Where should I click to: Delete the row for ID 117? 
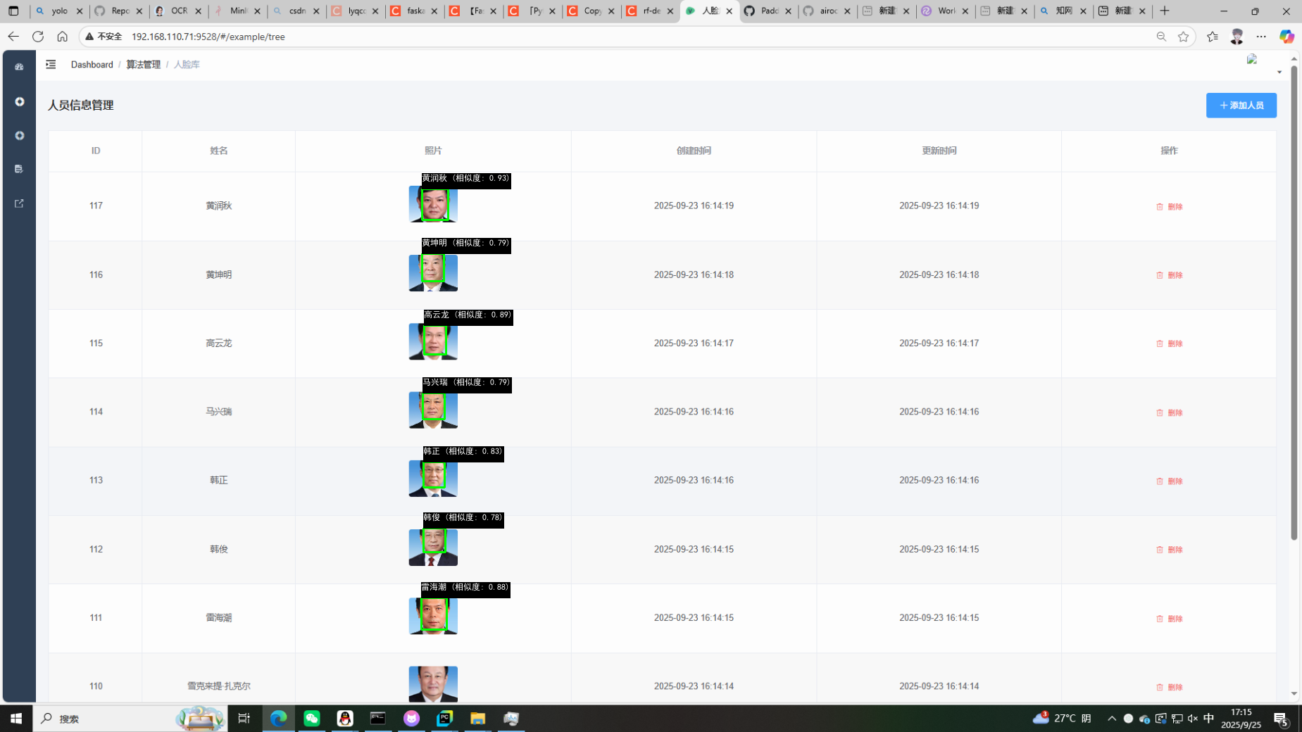point(1169,207)
